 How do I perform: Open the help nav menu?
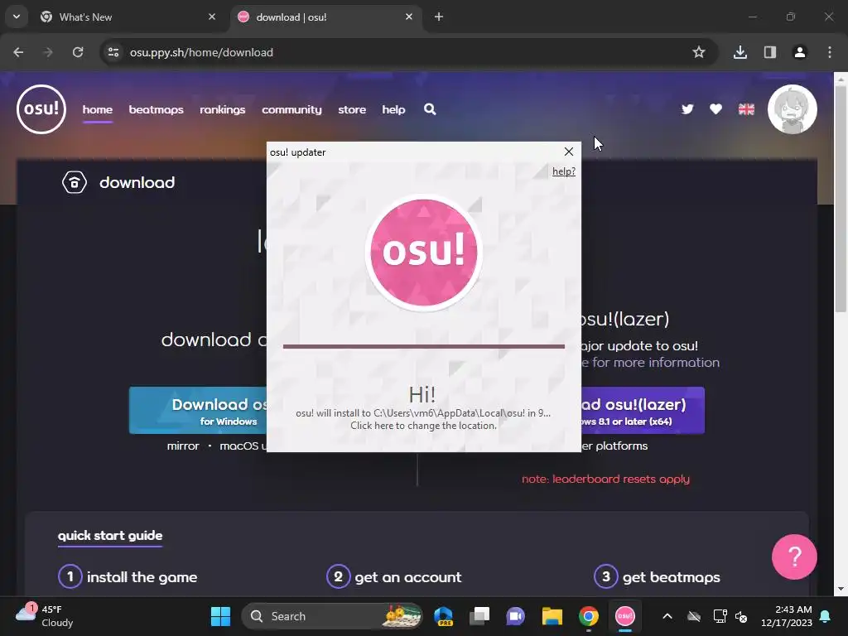(393, 109)
